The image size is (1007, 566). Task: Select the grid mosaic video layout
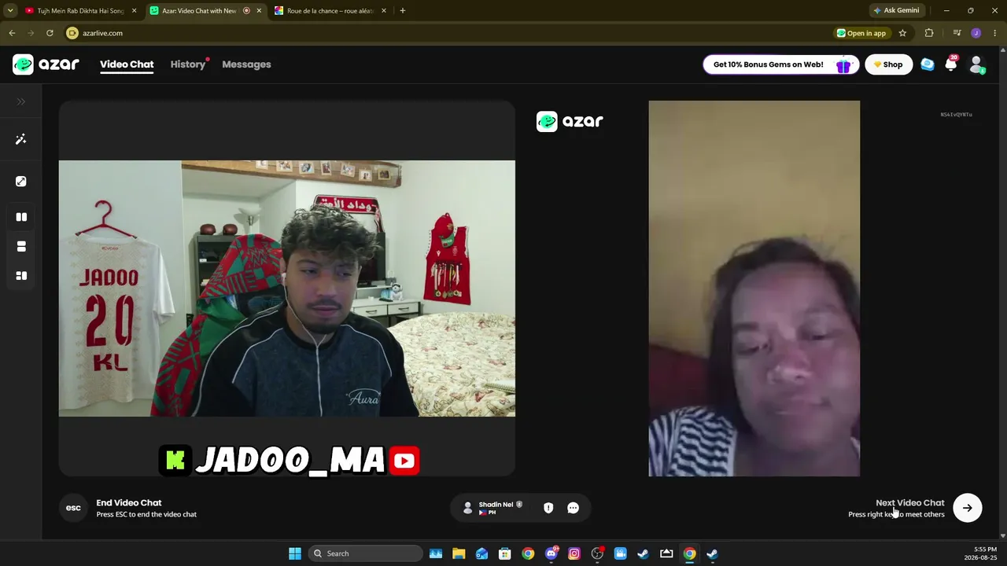[21, 276]
